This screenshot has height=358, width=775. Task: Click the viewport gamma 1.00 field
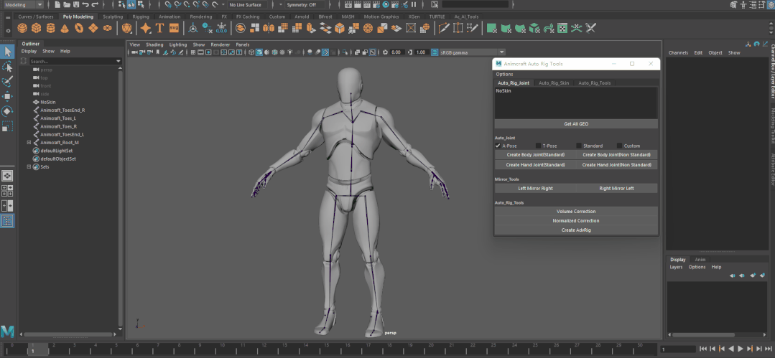421,52
